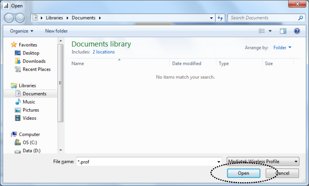Screen dimensions: 309x186
Task: Click the signal bars icon in title bar
Action: coord(6,6)
